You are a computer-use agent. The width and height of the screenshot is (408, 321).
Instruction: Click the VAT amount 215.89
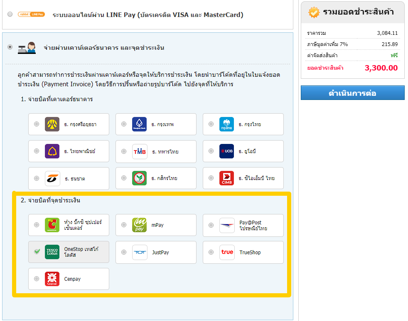(x=390, y=44)
